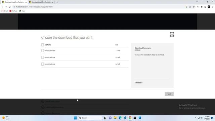Click the share page icon
Viewport: 215px width, 121px height.
[x=190, y=7]
